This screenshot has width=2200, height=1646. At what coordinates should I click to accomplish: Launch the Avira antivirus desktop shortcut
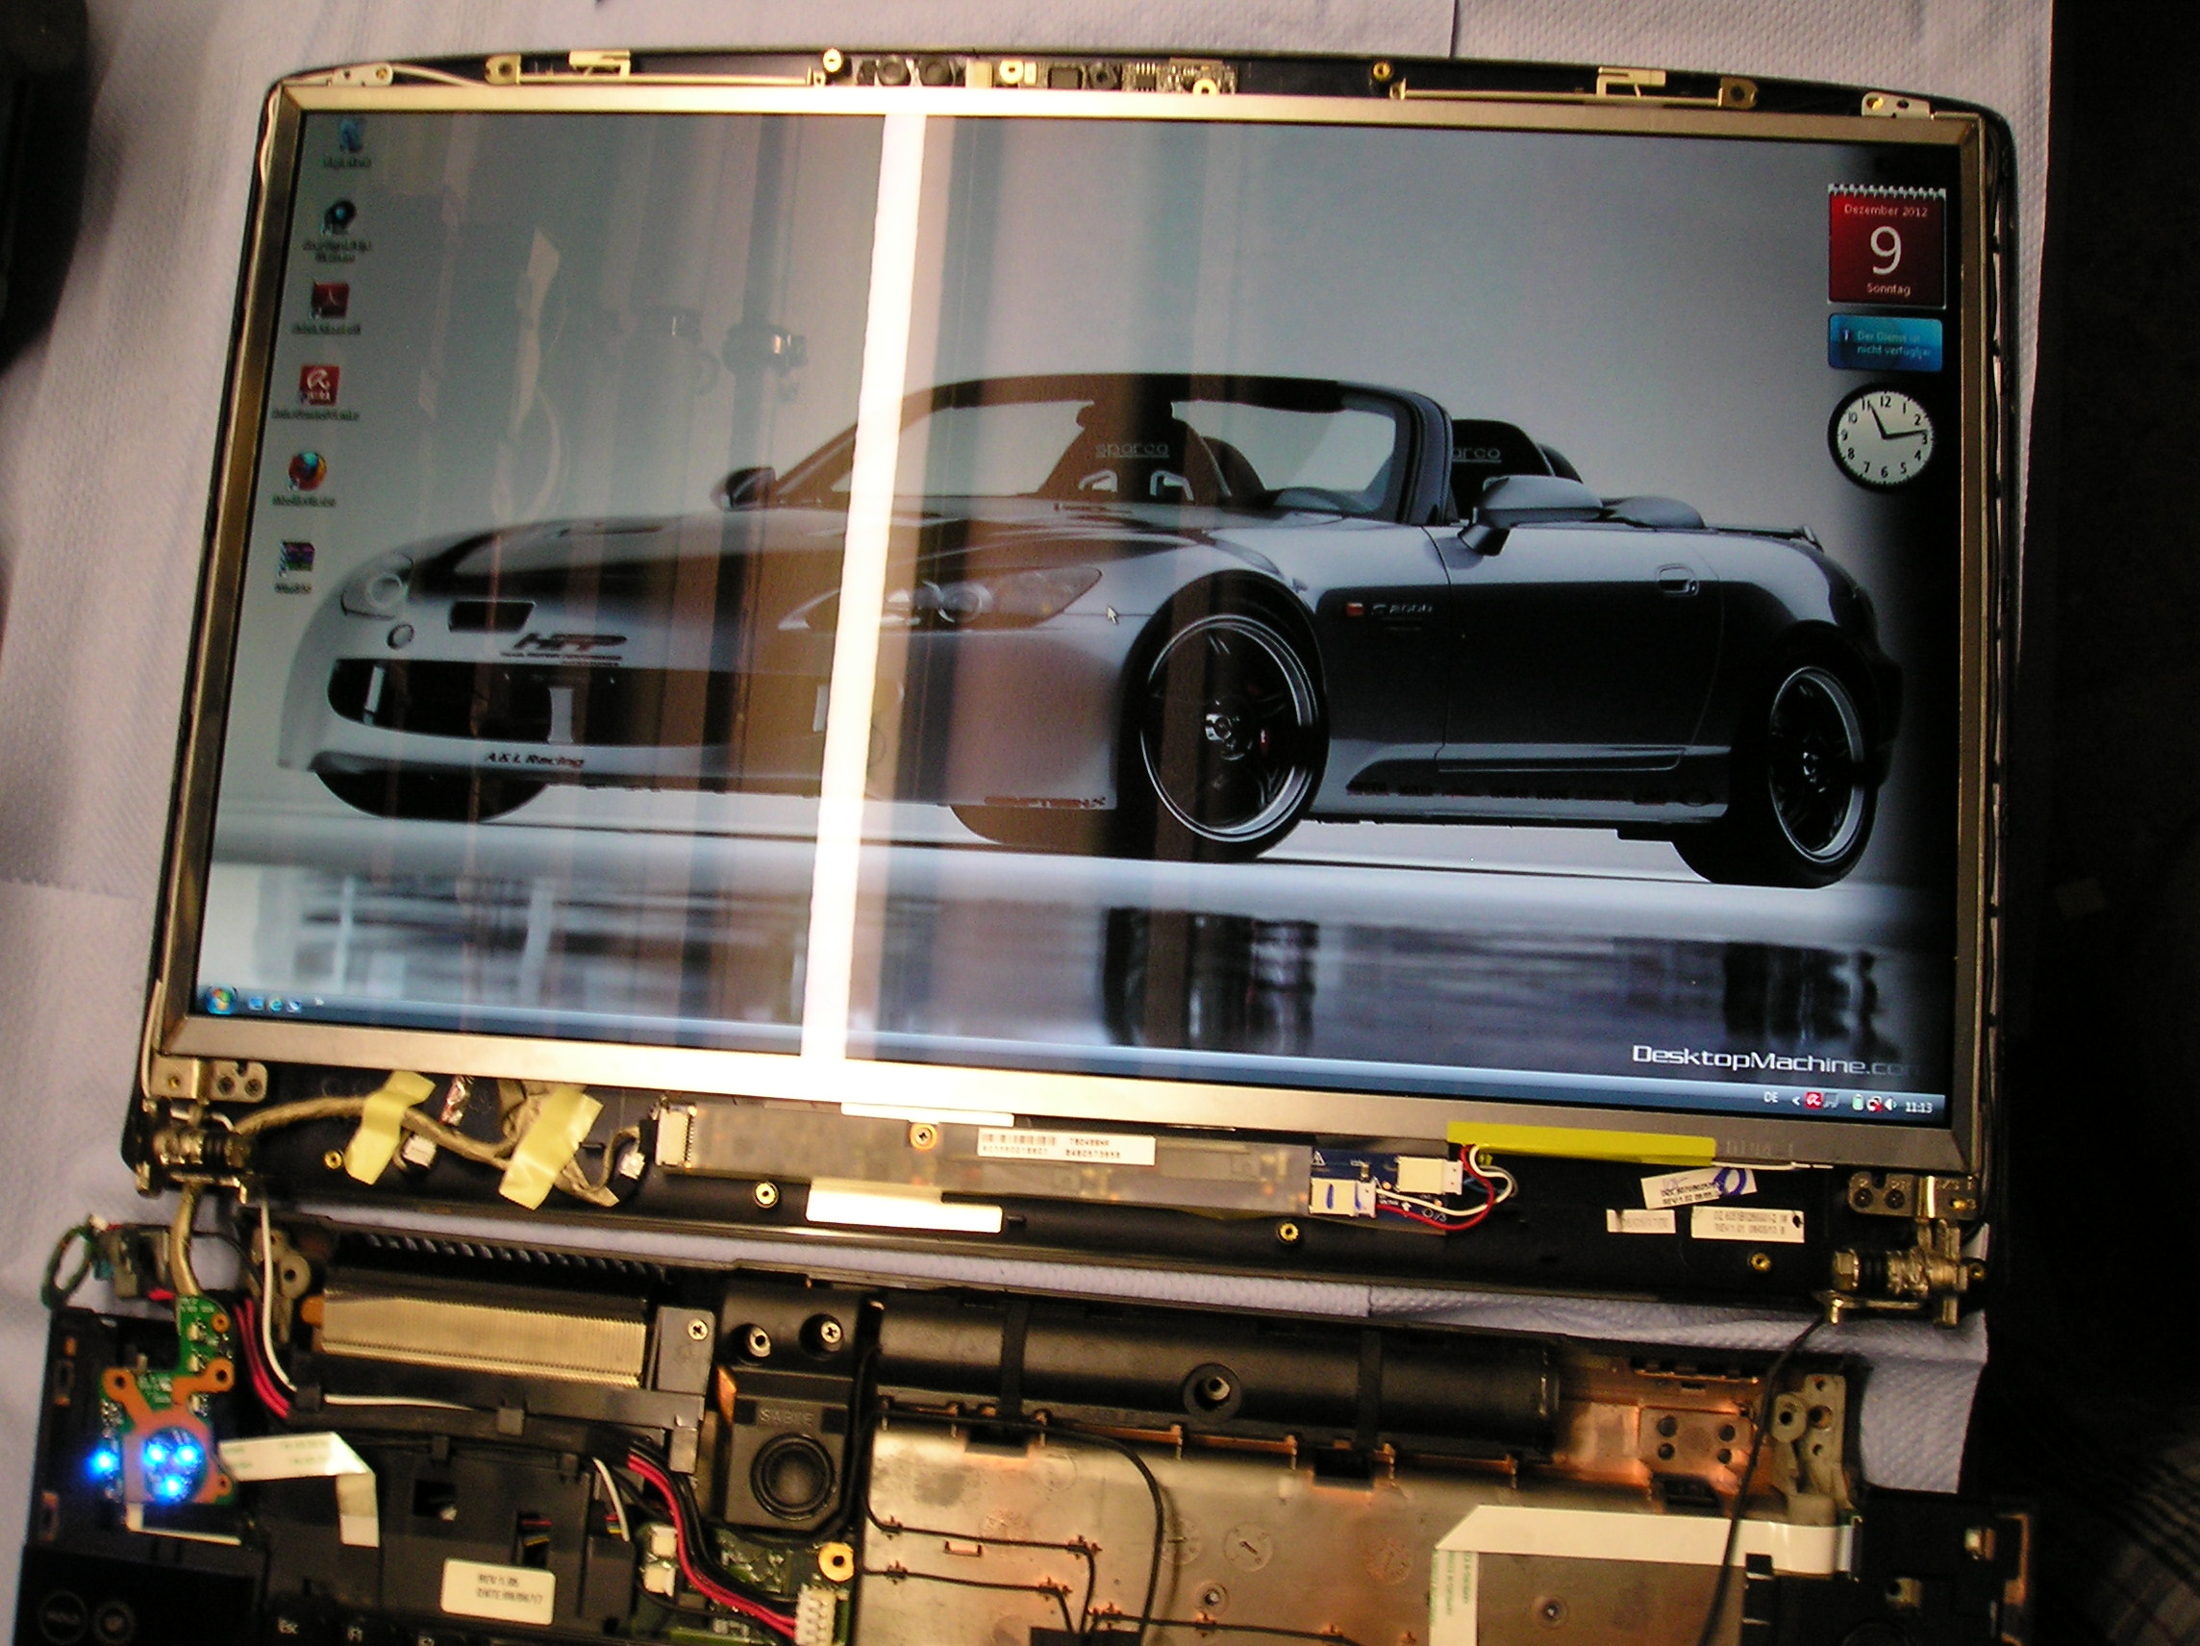click(x=319, y=386)
